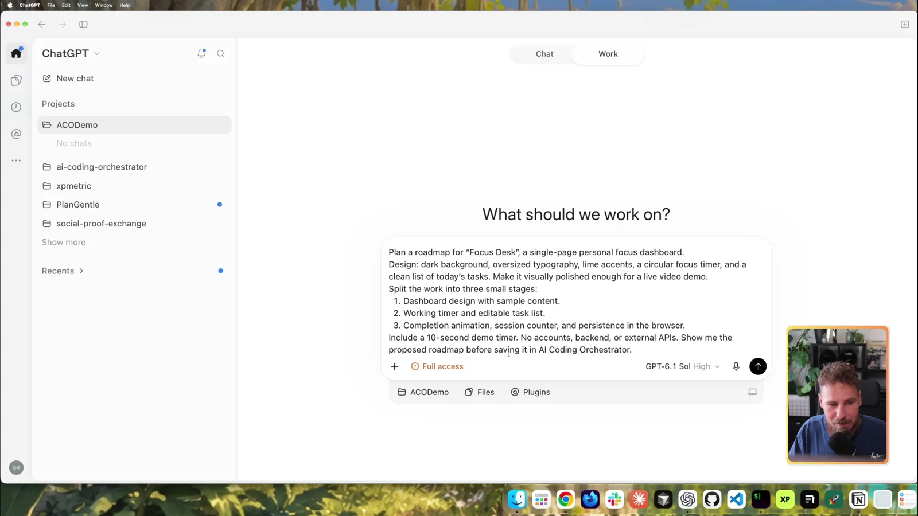Open the Edit menu
This screenshot has width=918, height=516.
pyautogui.click(x=66, y=5)
